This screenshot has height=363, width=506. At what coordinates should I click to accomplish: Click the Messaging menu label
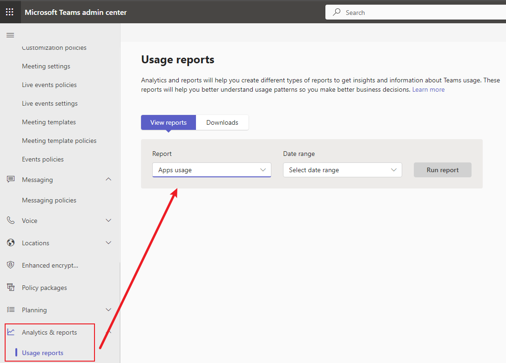point(37,180)
